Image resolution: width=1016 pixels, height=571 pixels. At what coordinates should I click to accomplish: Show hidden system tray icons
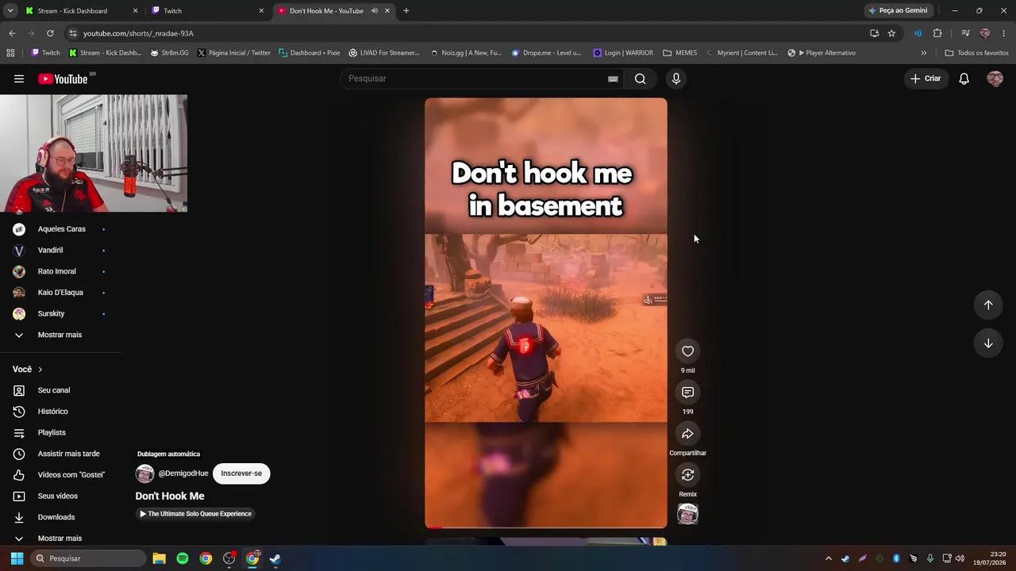tap(828, 558)
